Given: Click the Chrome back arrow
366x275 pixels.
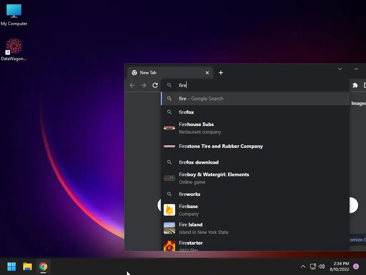Looking at the screenshot, I should tap(132, 85).
